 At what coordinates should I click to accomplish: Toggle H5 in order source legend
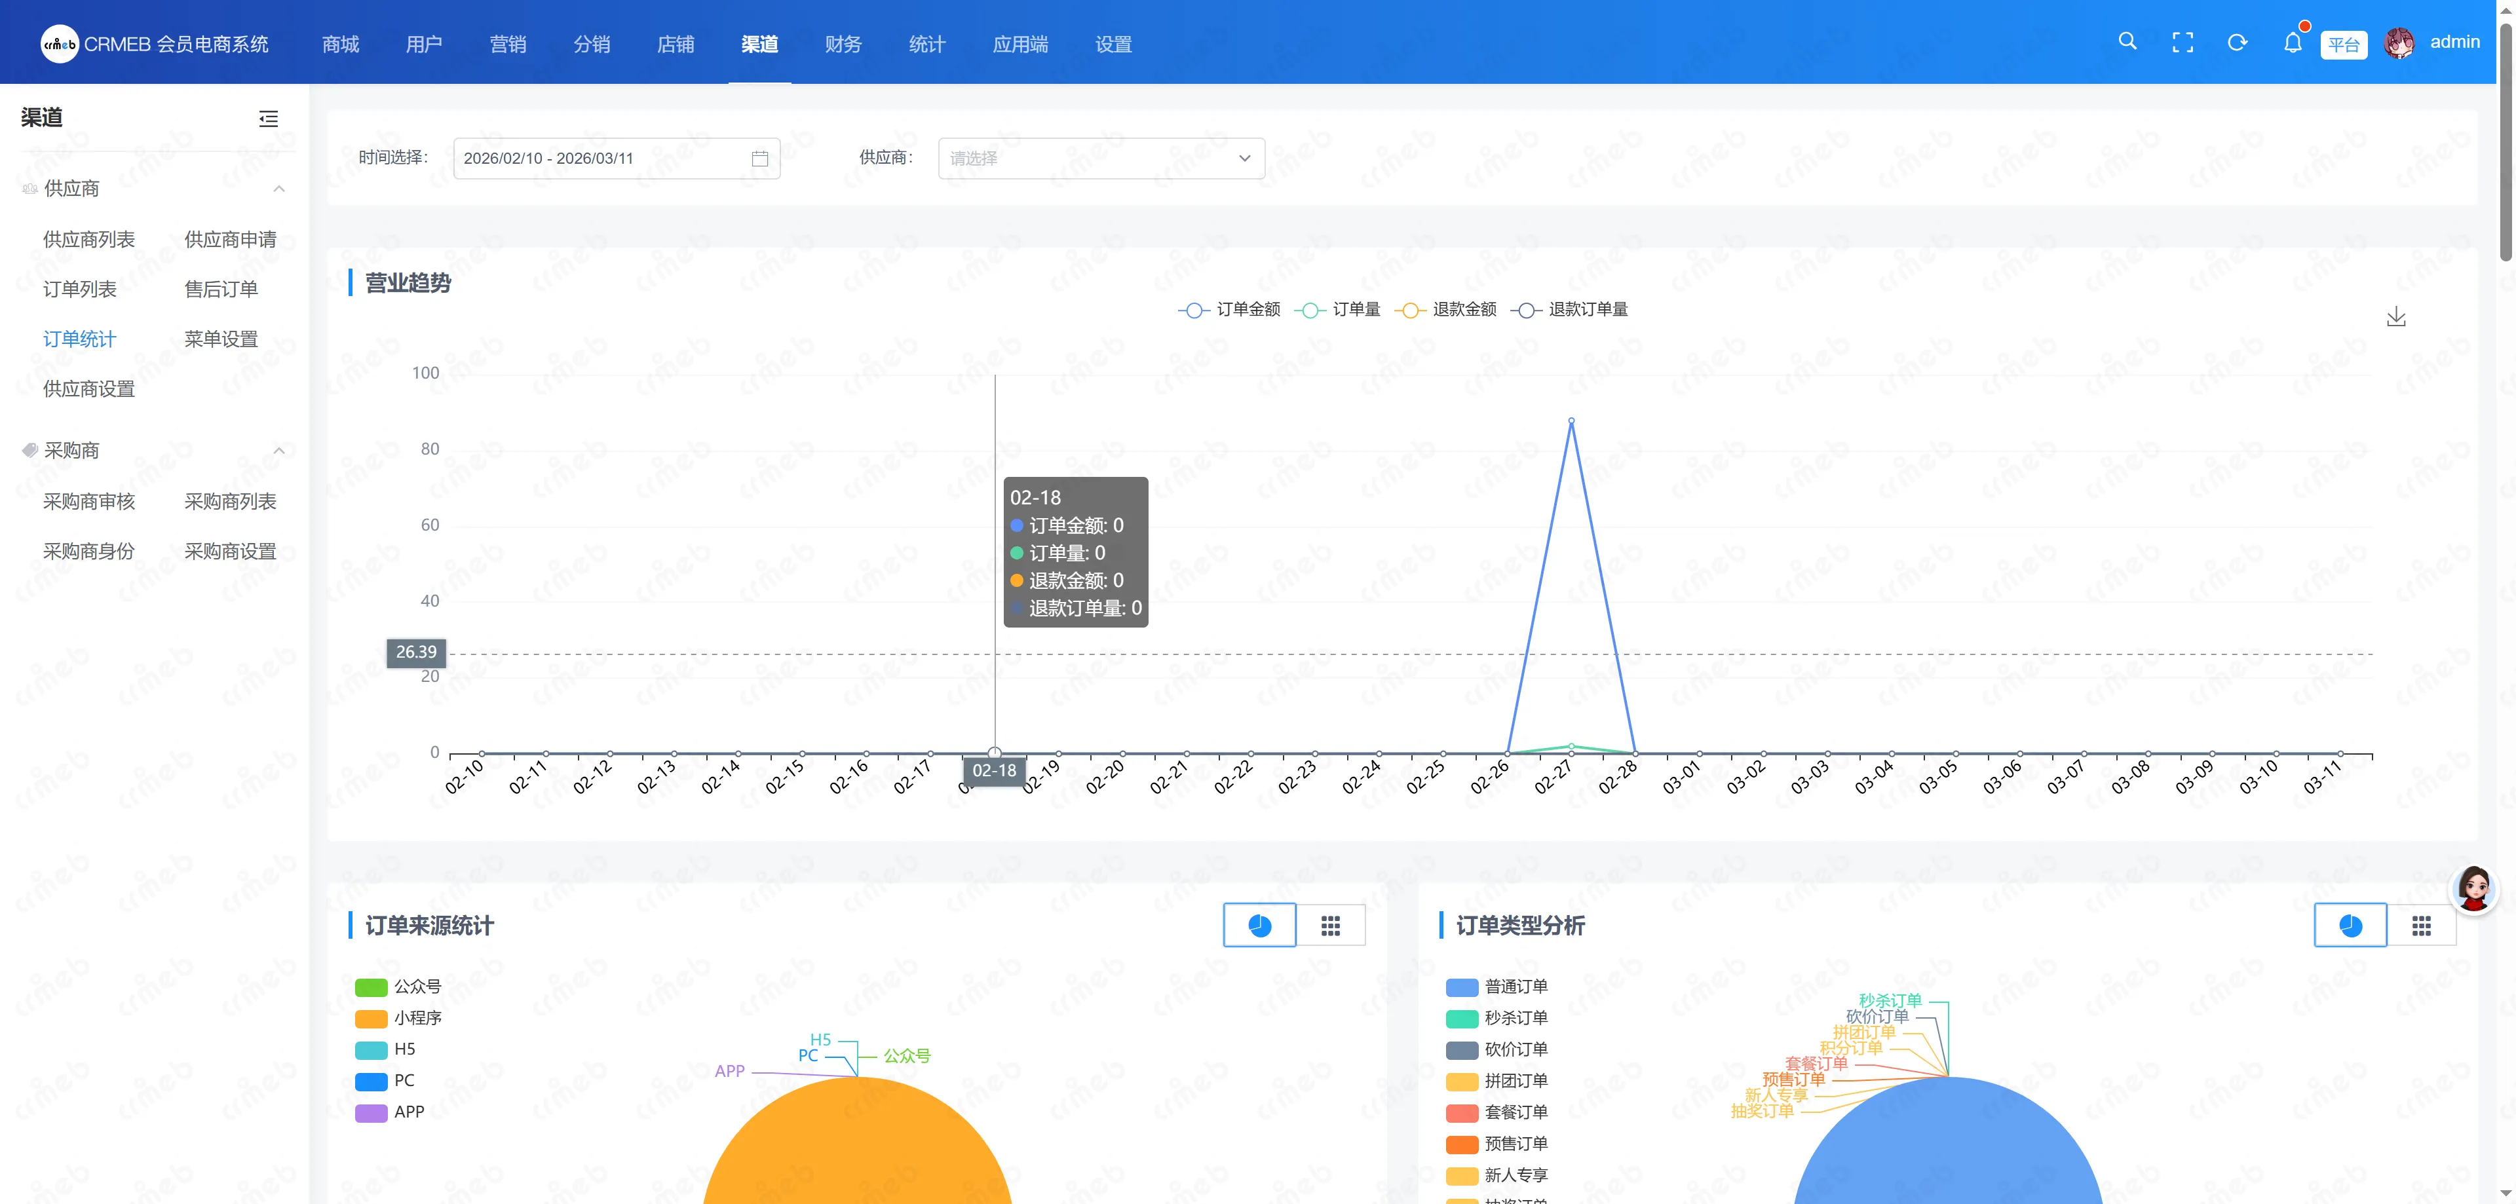[x=386, y=1049]
